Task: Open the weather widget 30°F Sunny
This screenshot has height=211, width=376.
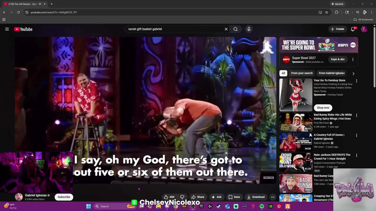Action: coord(10,206)
